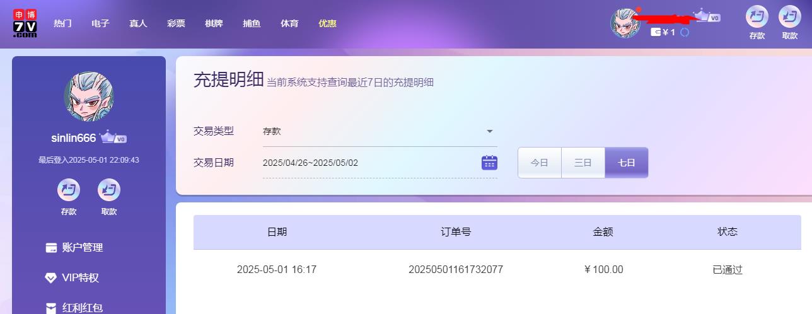Open 账户管理 in the sidebar
This screenshot has height=314, width=812.
pos(74,248)
